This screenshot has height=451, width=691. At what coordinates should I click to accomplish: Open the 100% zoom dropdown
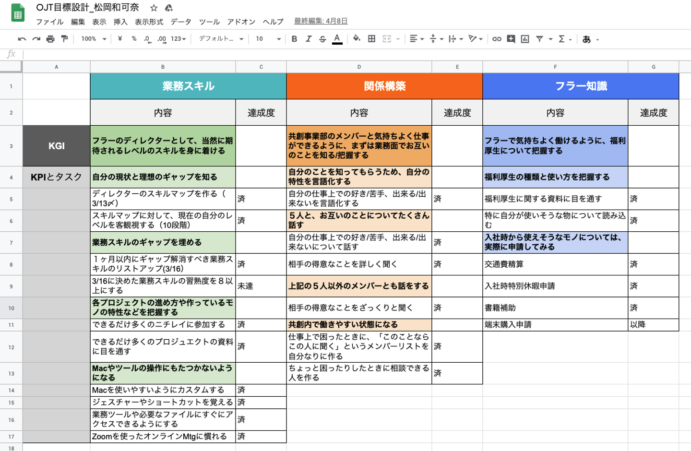click(94, 39)
